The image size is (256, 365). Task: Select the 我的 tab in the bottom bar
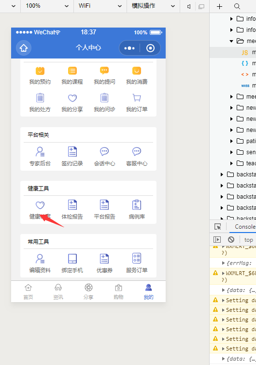coord(149,292)
